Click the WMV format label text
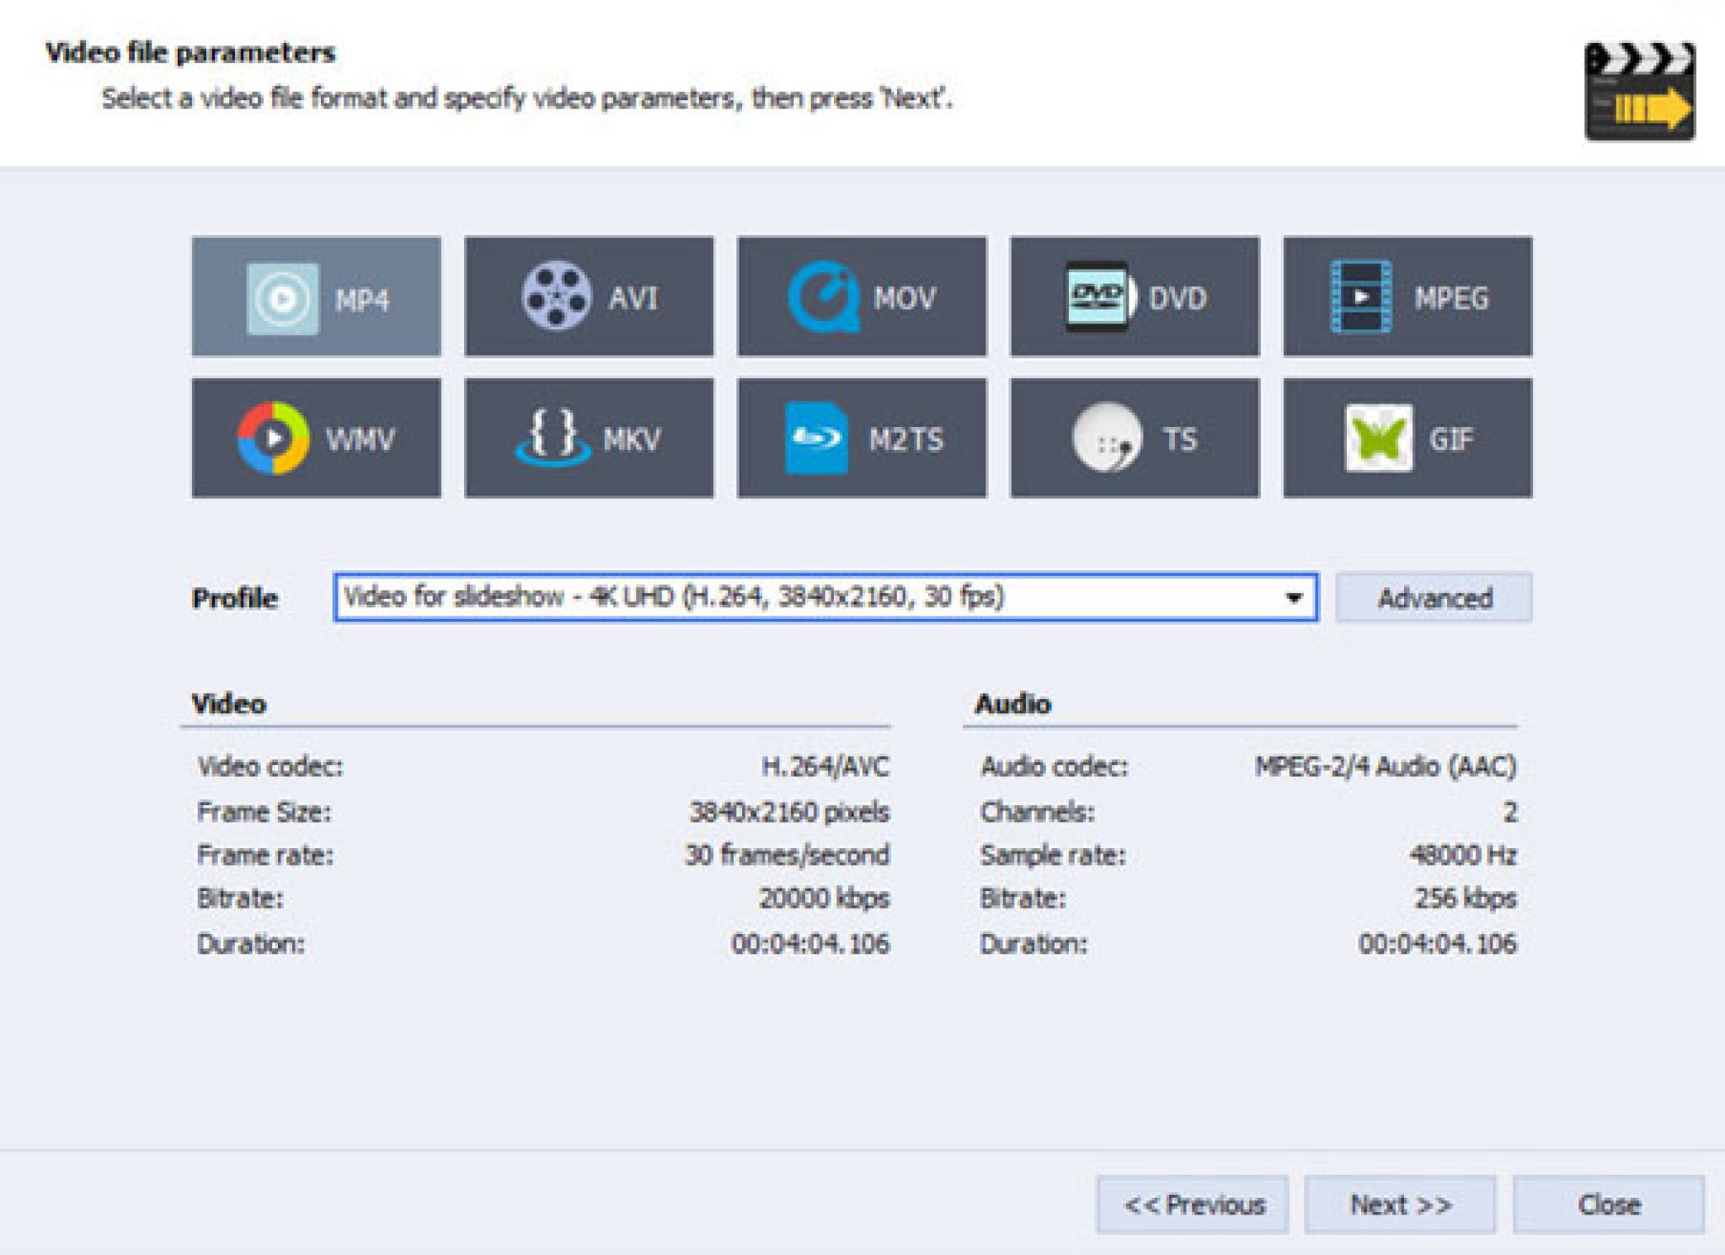This screenshot has width=1725, height=1255. [360, 439]
